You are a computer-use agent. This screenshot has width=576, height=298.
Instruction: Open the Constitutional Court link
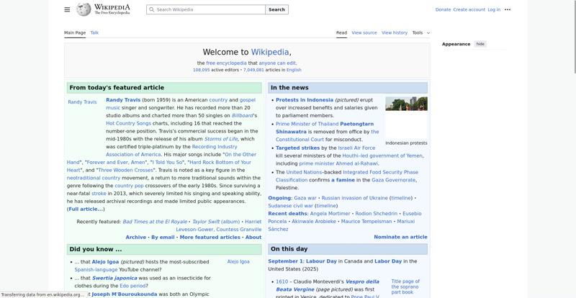coord(300,139)
